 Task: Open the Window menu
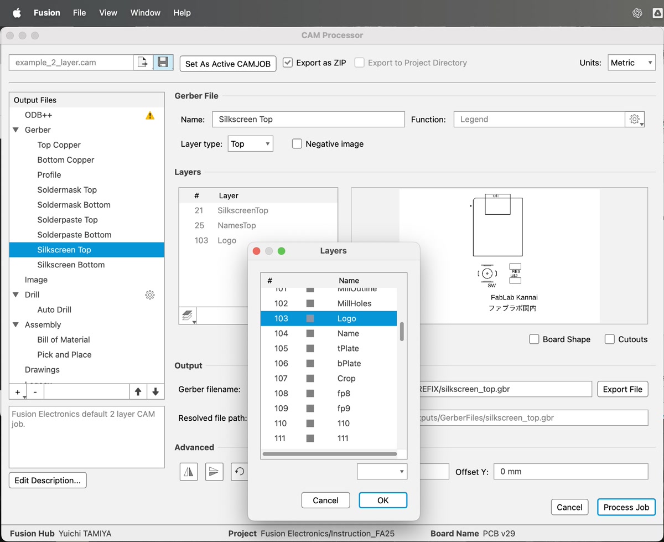coord(145,13)
